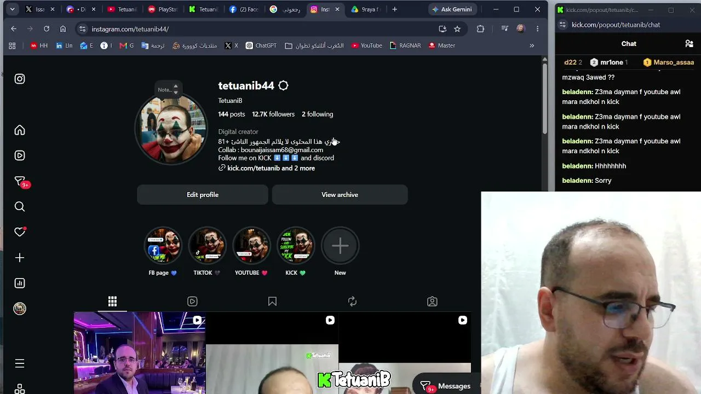This screenshot has height=394, width=701.
Task: Open the Joker profile picture
Action: coord(171,128)
